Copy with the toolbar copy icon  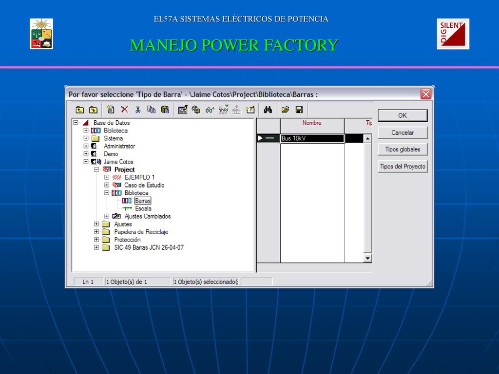click(151, 110)
